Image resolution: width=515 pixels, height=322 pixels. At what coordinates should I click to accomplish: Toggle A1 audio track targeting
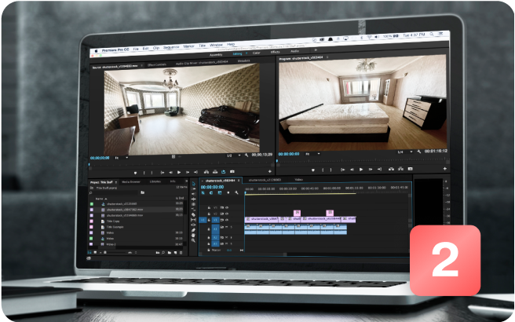coord(215,229)
